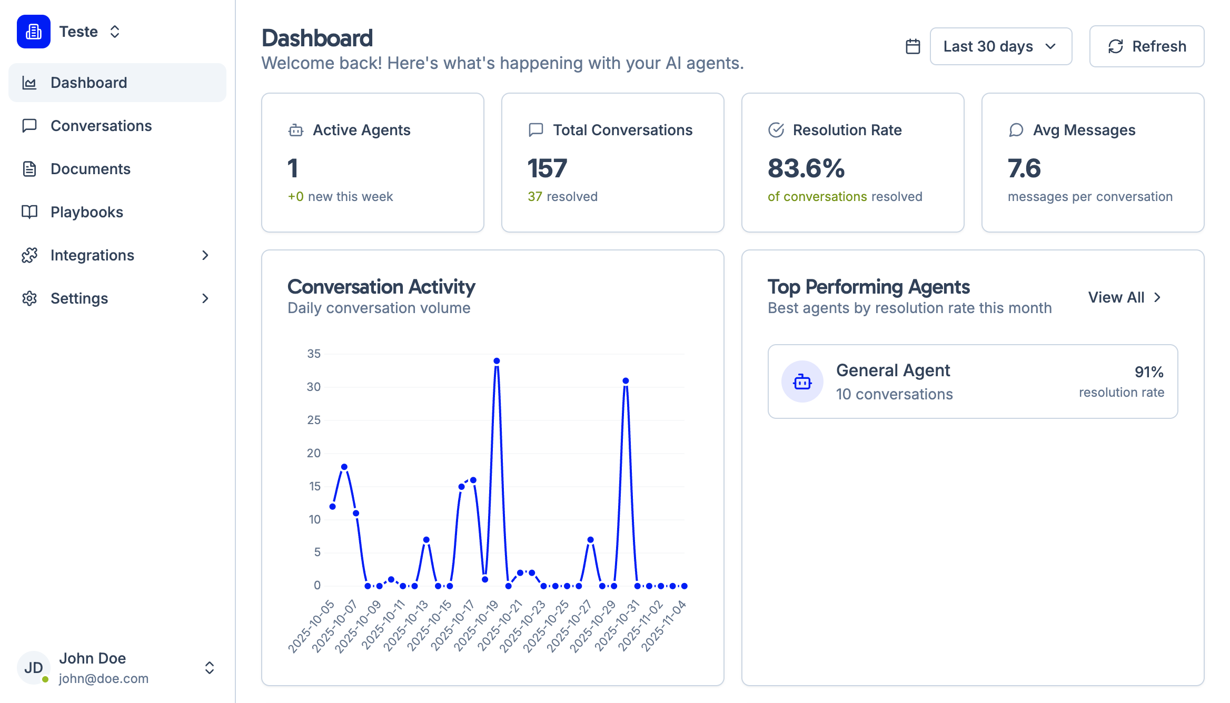Expand the Integrations submenu chevron
This screenshot has height=703, width=1230.
(x=205, y=255)
